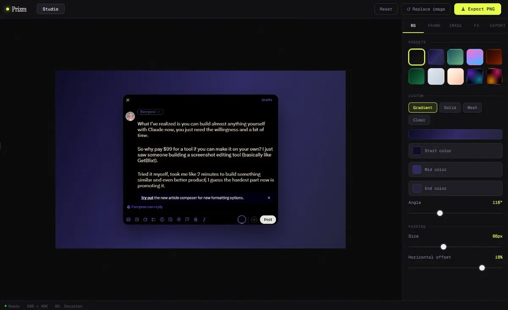508x310 pixels.
Task: Click the Post button
Action: coord(268,220)
